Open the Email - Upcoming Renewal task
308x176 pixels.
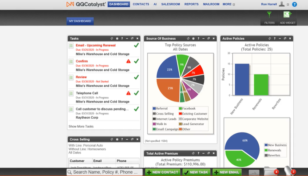point(96,45)
